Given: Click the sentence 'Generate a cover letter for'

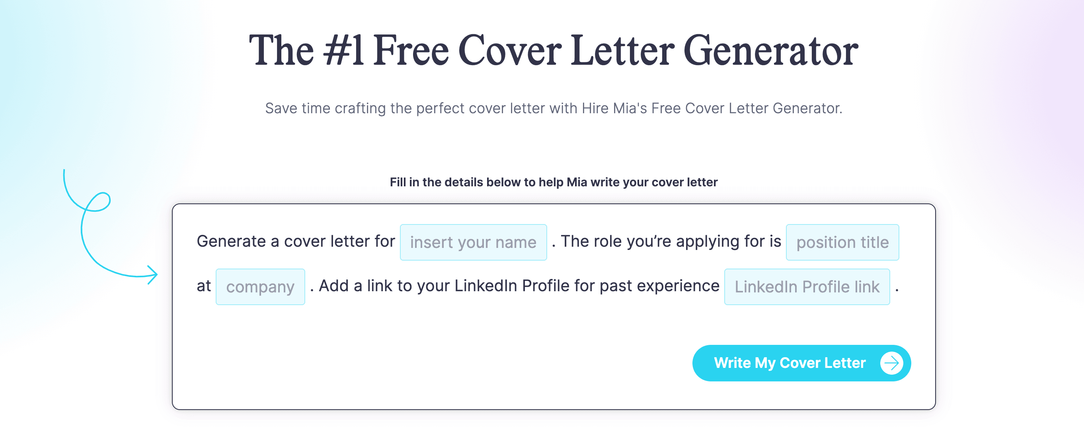Looking at the screenshot, I should 295,241.
